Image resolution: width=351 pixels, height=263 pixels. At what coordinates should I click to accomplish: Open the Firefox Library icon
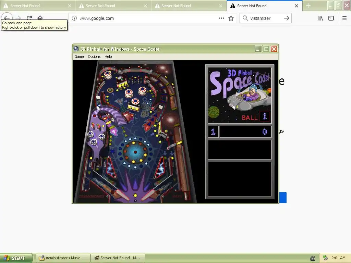click(320, 18)
